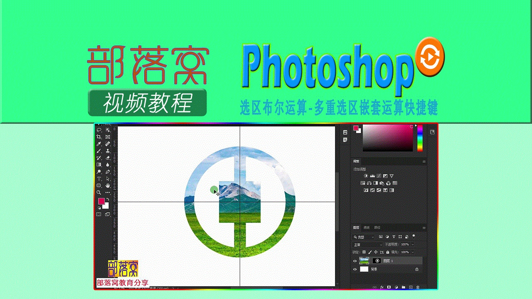Select the Eraser tool
532x299 pixels.
pyautogui.click(x=108, y=158)
